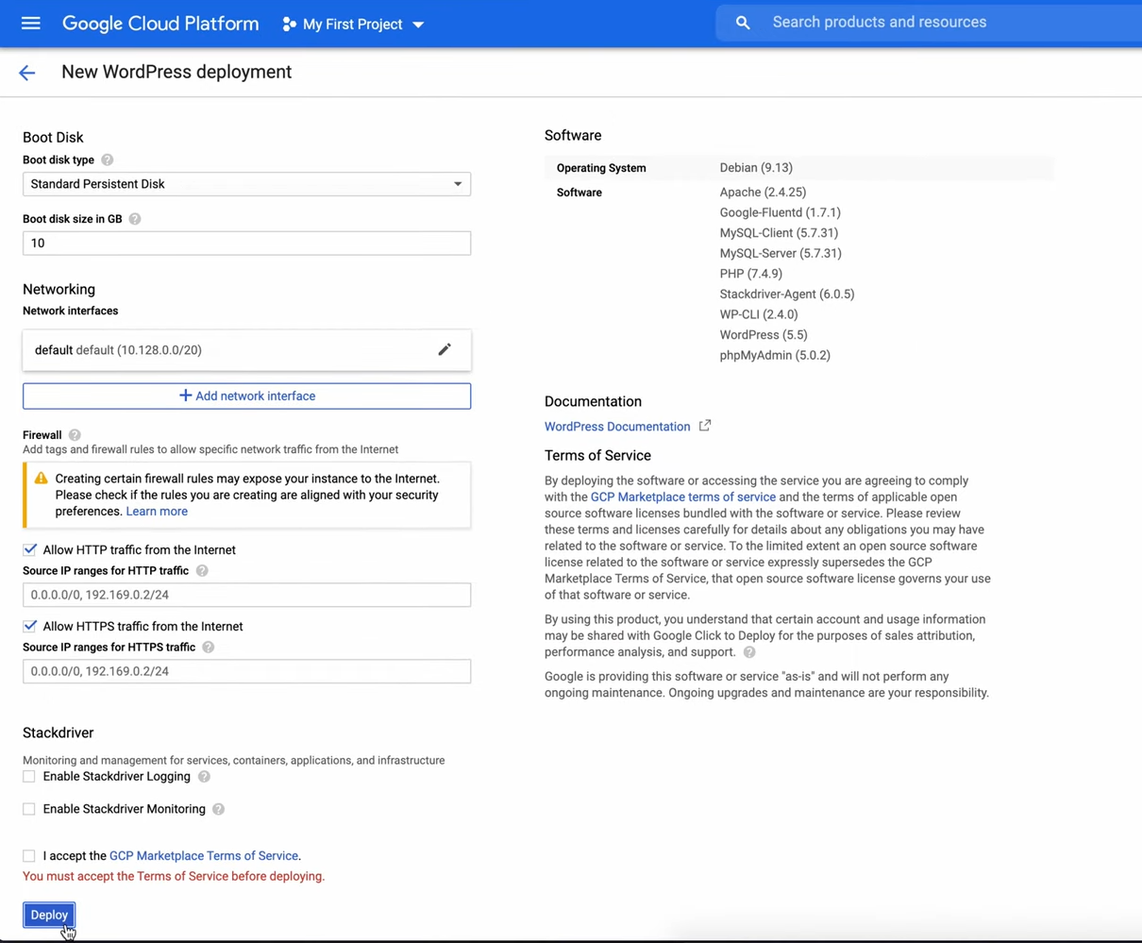The width and height of the screenshot is (1142, 943).
Task: Click the Google-Fluentd (1.7.1) software entry
Action: [x=780, y=213]
